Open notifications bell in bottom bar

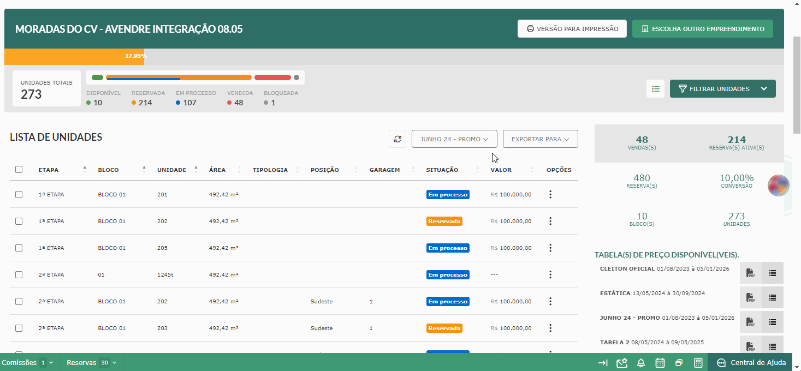(x=641, y=363)
